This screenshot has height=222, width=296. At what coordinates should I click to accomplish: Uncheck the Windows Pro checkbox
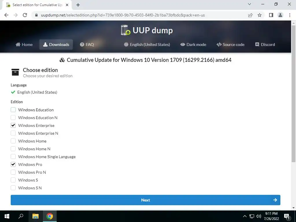[x=13, y=164]
